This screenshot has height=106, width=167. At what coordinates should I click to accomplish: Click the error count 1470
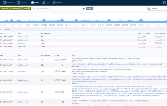64,72
